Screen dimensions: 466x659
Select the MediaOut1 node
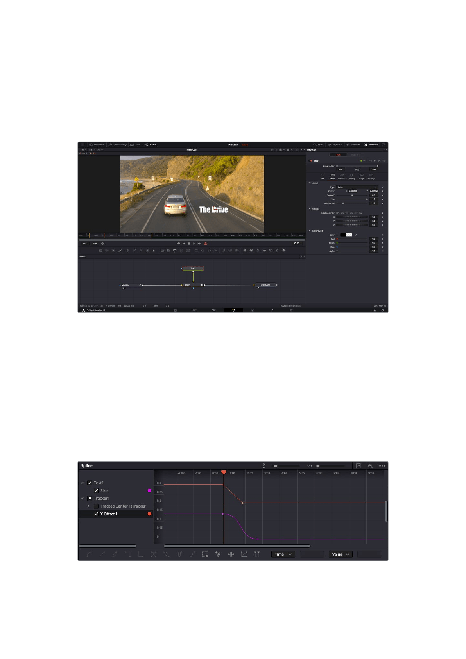[x=265, y=285]
